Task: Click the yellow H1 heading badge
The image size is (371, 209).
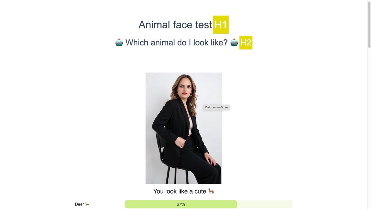Action: click(221, 25)
